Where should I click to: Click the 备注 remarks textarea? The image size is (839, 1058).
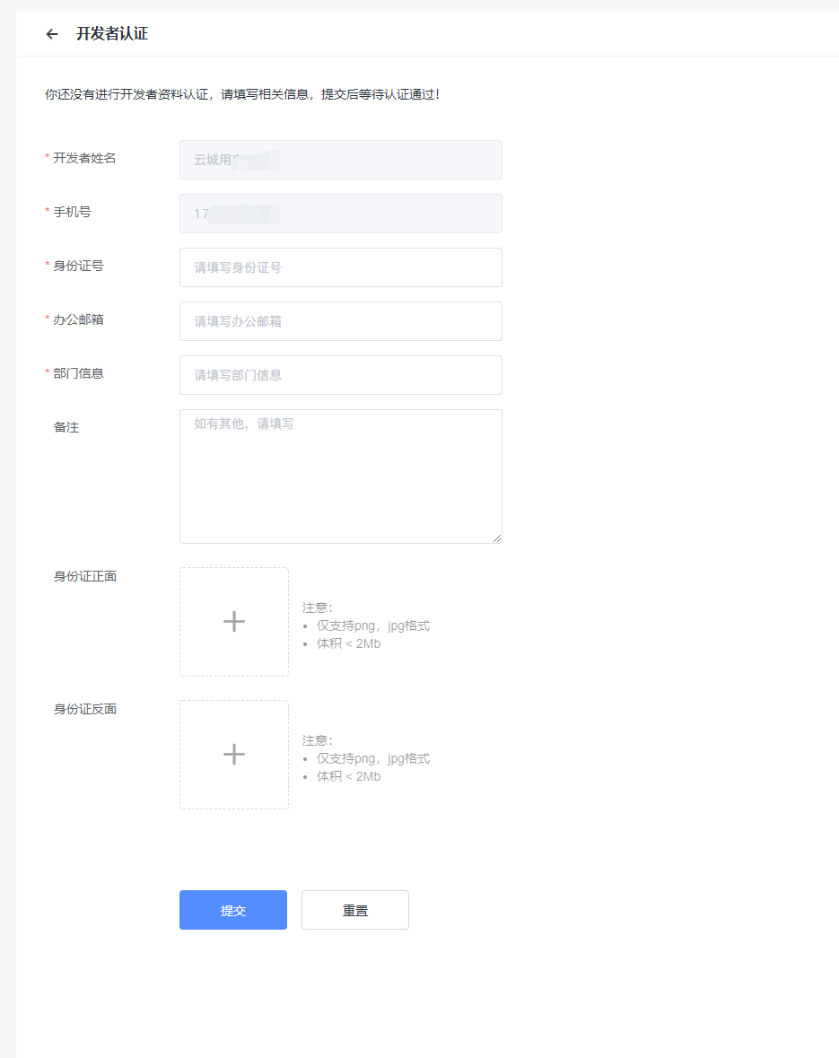point(341,477)
